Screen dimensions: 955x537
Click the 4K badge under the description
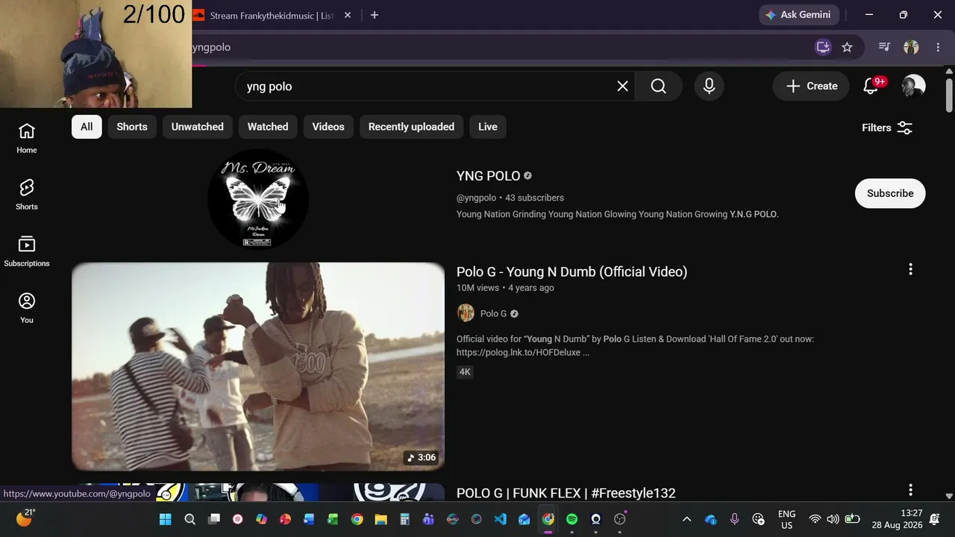pos(465,372)
